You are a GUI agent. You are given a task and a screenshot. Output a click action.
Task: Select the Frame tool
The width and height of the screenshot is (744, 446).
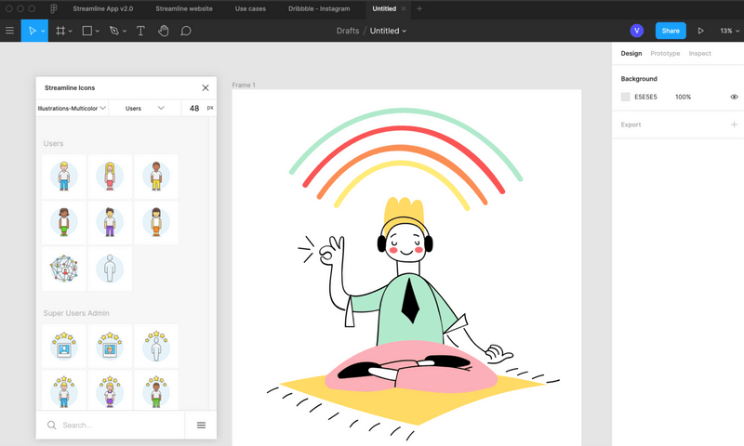point(60,31)
